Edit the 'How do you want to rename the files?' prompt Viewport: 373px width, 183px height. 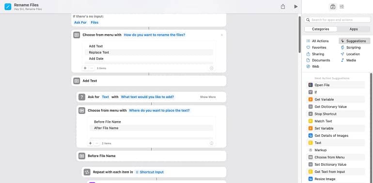pos(155,35)
